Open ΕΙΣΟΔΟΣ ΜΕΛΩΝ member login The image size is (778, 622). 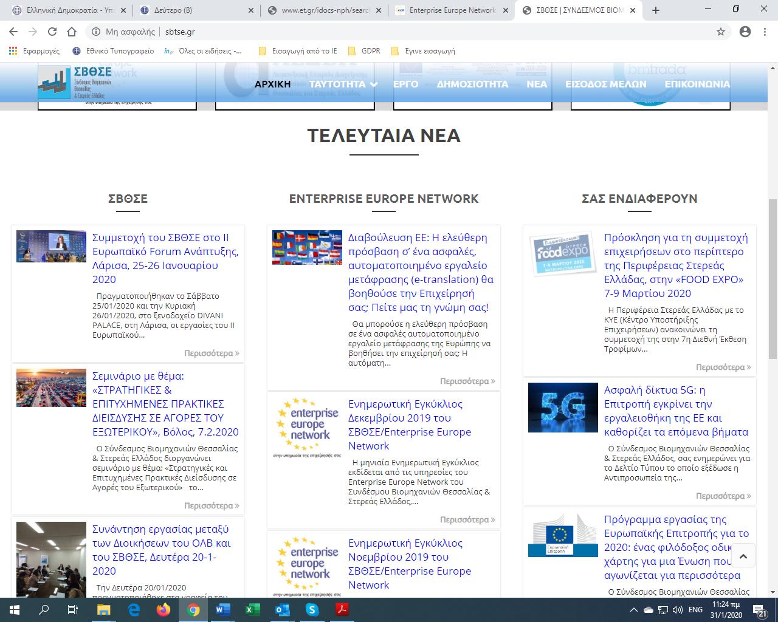pyautogui.click(x=606, y=84)
